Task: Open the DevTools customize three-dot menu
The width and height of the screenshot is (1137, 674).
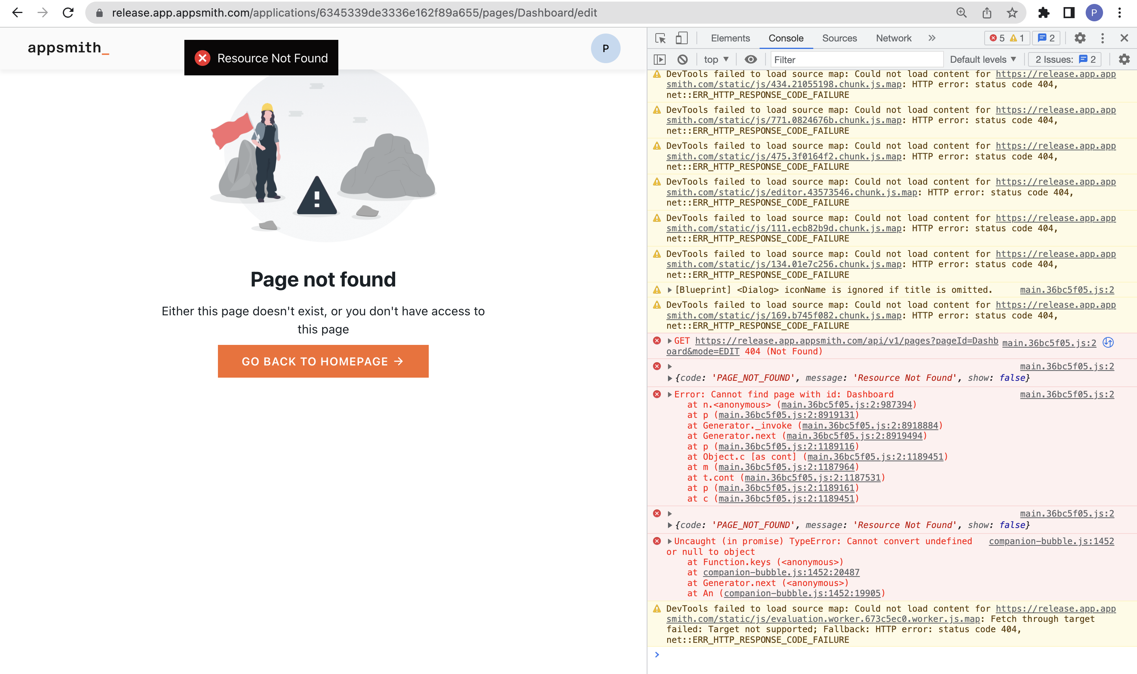Action: tap(1103, 38)
